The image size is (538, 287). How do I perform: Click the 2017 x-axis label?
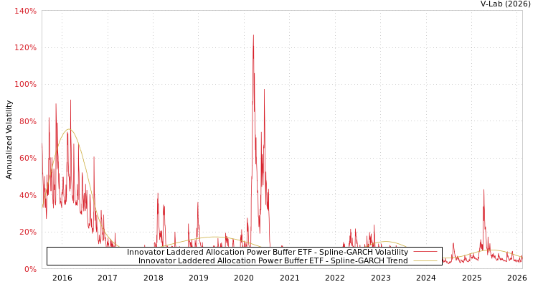(108, 278)
